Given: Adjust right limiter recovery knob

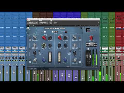Looking at the screenshot, I should click(66, 38).
